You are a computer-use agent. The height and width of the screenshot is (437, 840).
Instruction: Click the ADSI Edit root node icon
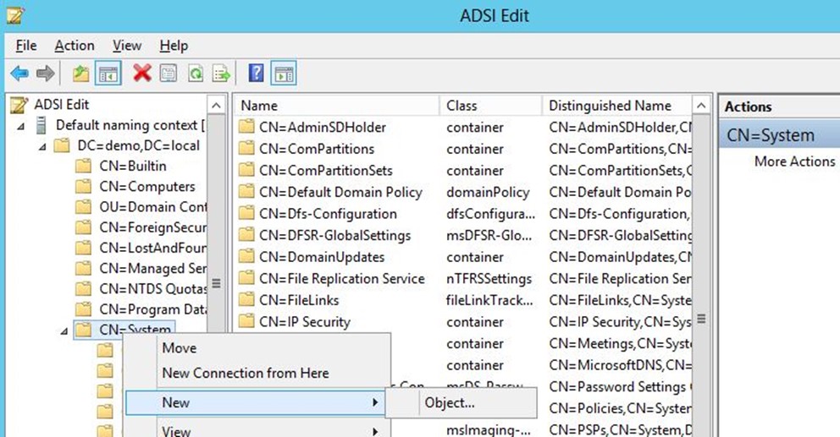(19, 105)
